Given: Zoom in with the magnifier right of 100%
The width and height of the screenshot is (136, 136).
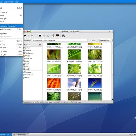Looking at the screenshot, I should 97,40.
